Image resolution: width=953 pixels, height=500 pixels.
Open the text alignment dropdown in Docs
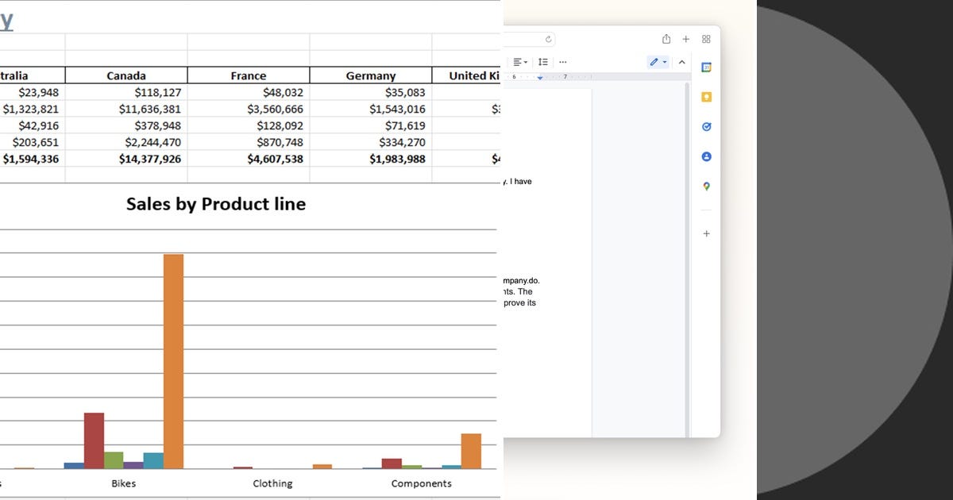pos(520,62)
